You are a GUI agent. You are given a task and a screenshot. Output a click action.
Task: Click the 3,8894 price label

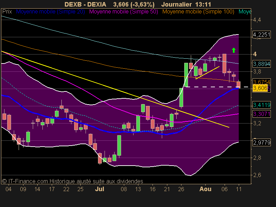click(262, 64)
